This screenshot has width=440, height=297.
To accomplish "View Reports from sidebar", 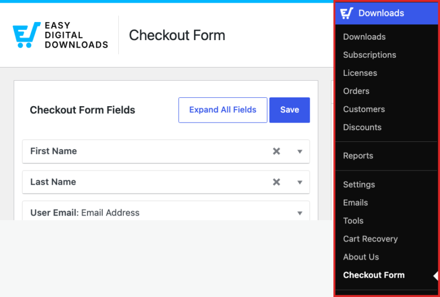I will 358,156.
